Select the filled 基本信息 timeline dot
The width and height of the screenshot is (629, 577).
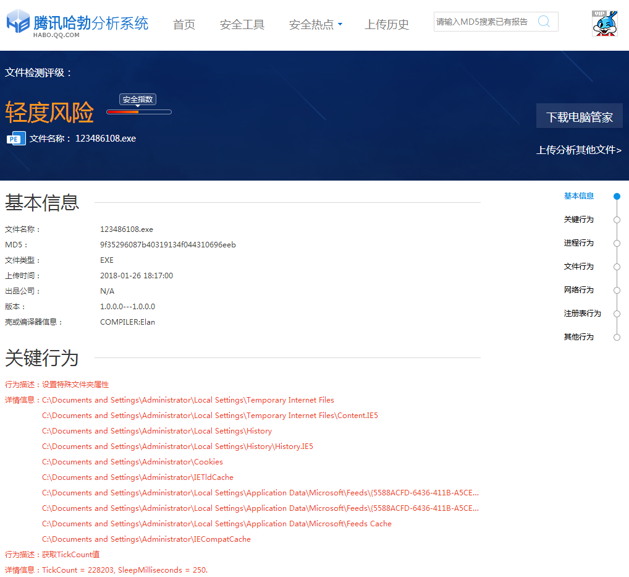(x=617, y=196)
